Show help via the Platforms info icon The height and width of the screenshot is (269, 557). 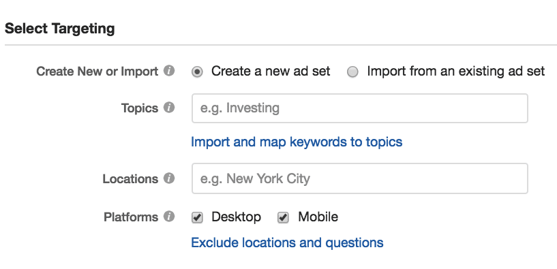click(169, 216)
